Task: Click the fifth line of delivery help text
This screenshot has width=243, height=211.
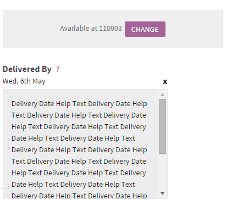Action: click(79, 150)
